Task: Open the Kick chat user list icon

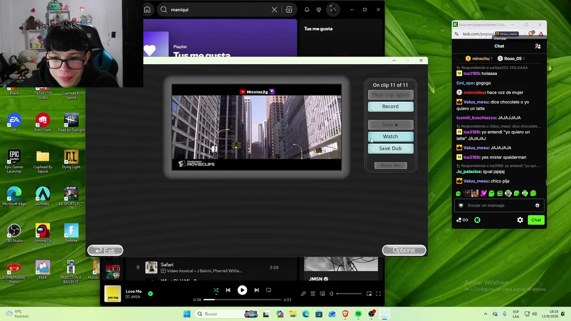Action: [x=538, y=46]
